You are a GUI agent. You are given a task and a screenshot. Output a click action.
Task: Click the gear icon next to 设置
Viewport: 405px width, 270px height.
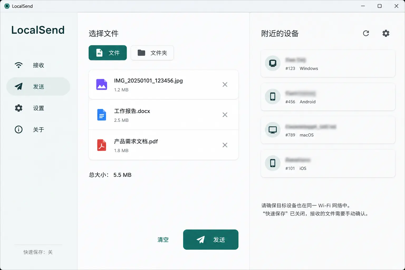18,108
